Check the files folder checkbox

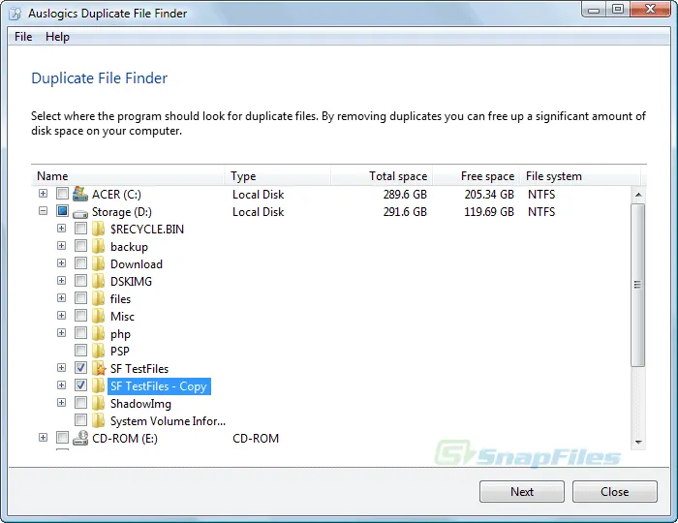coord(80,297)
